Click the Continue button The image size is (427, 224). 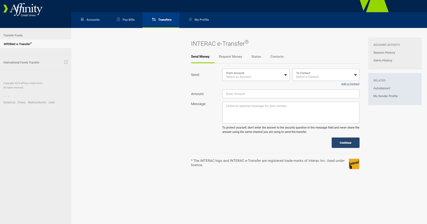[345, 143]
